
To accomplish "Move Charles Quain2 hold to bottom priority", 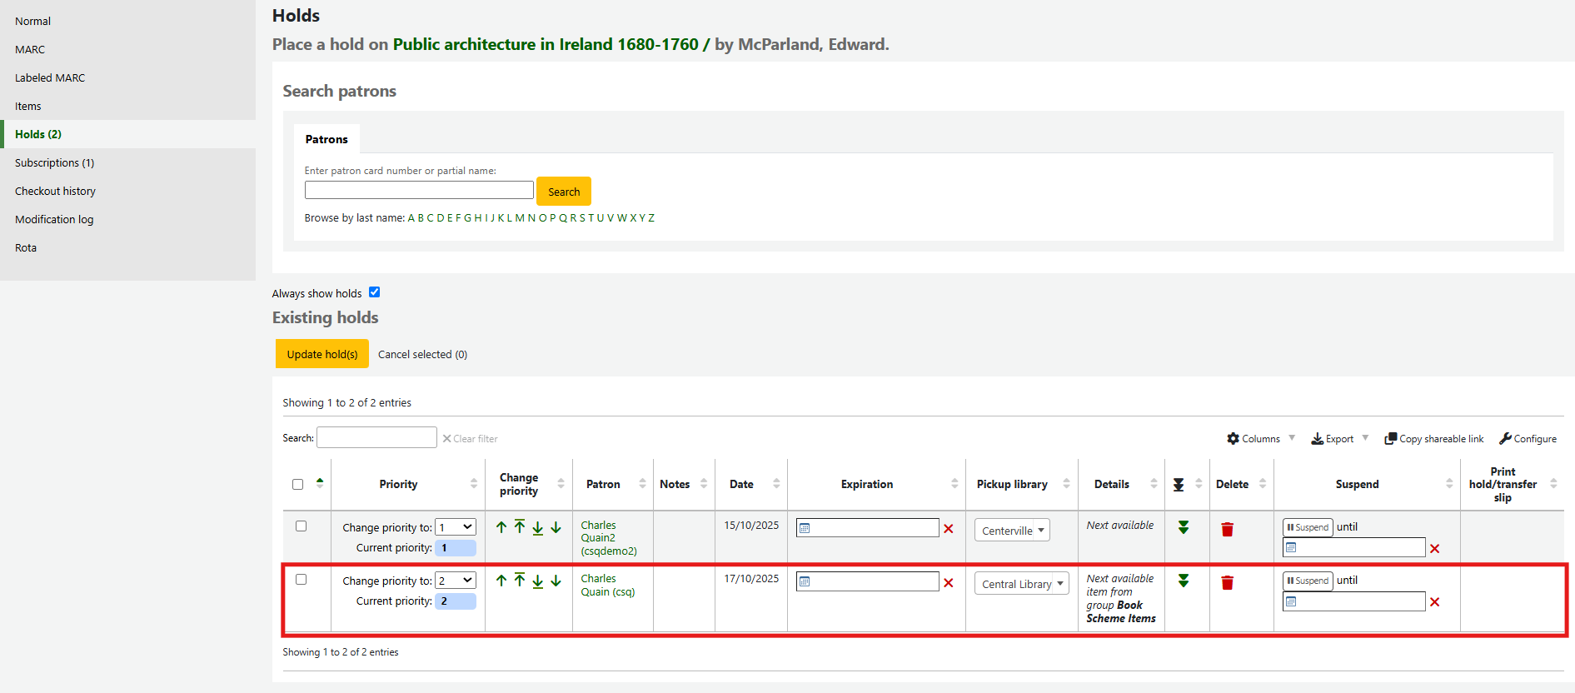I will coord(538,528).
